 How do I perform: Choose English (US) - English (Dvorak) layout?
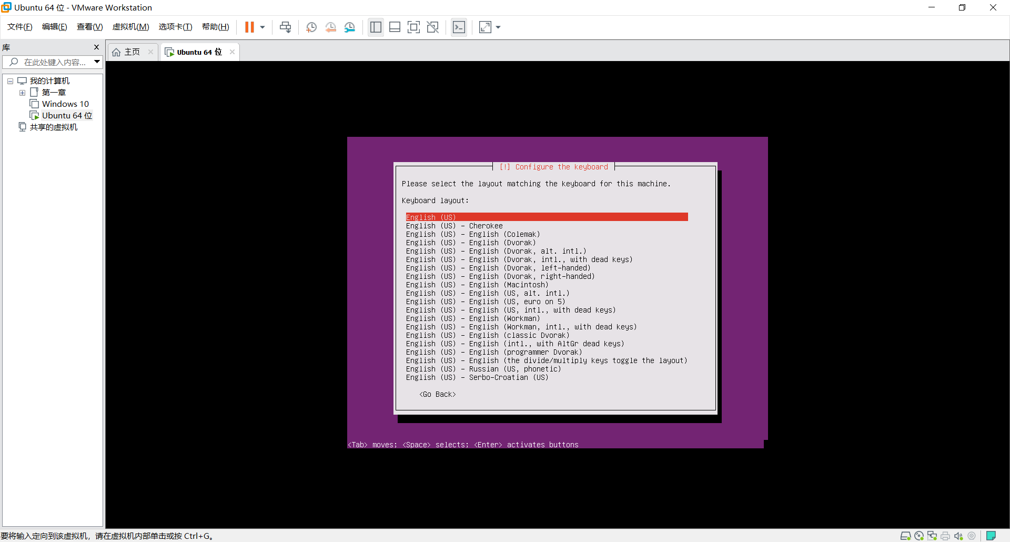pos(471,243)
